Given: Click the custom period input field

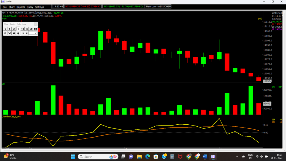Looking at the screenshot, I should click(x=33, y=33).
